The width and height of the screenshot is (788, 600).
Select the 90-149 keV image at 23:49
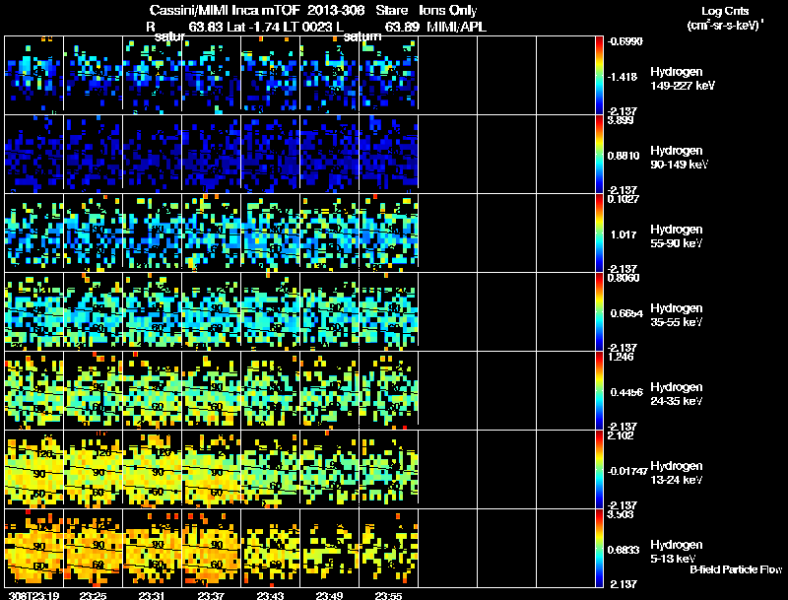click(x=330, y=155)
